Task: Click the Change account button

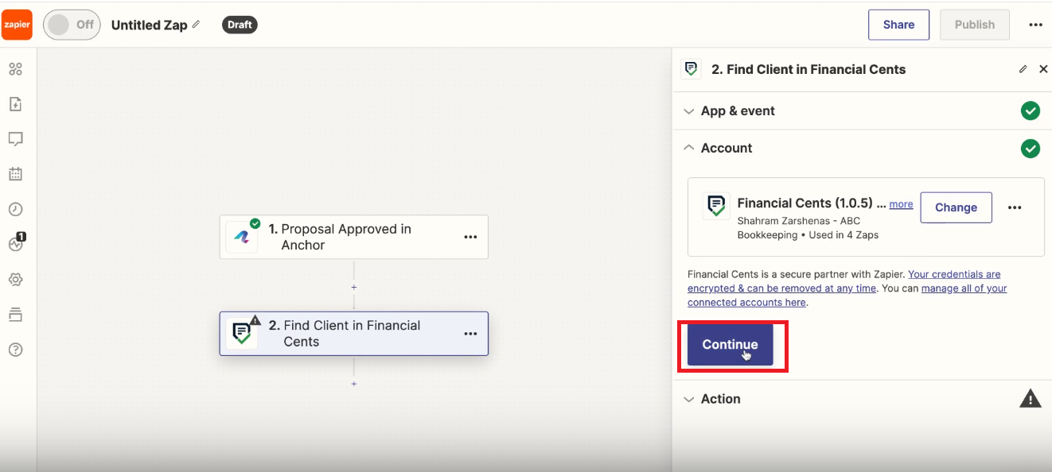Action: tap(956, 207)
